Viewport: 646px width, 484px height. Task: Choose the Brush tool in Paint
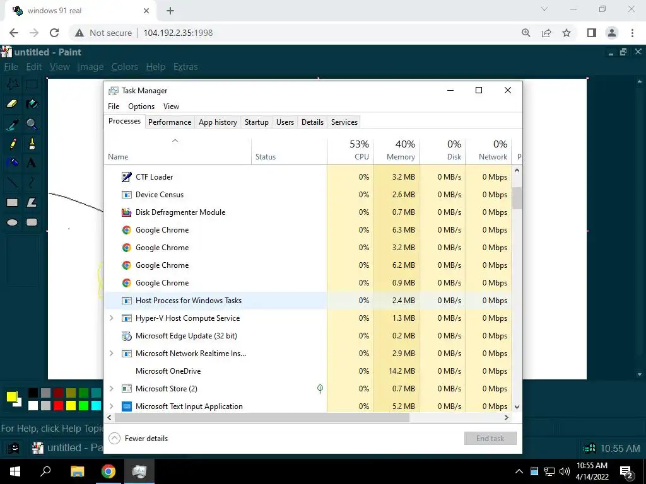pos(32,144)
